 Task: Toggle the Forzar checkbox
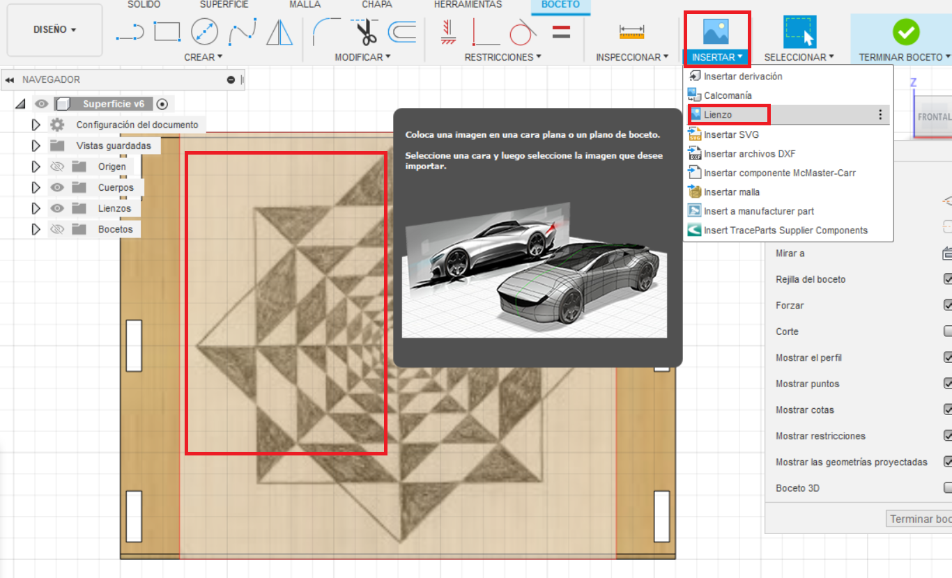(948, 305)
